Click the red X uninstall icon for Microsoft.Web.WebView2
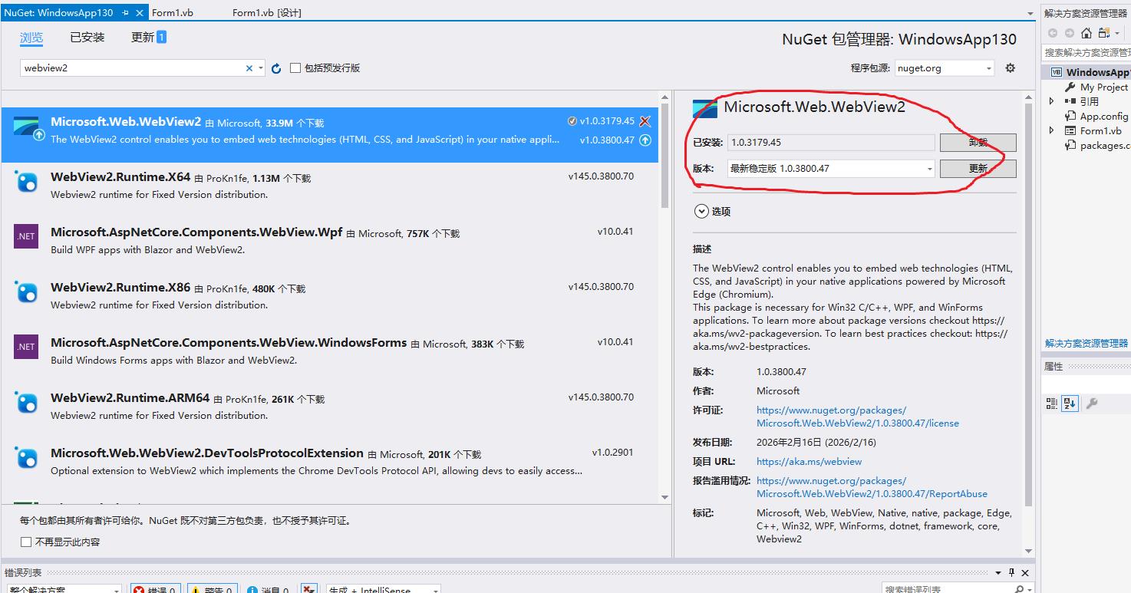This screenshot has height=593, width=1131. pyautogui.click(x=645, y=121)
